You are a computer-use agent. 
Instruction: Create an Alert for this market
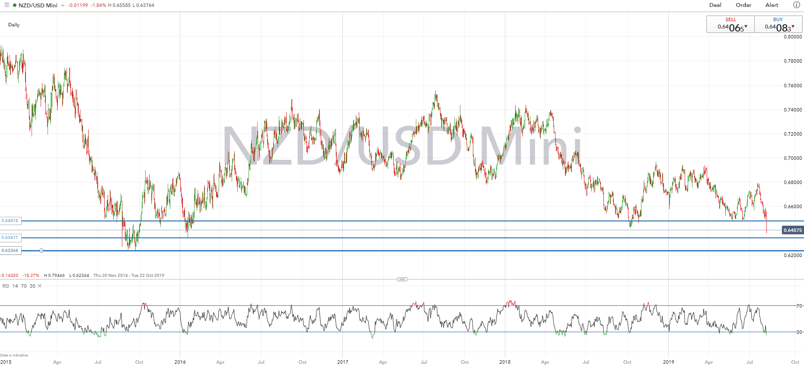tap(772, 5)
